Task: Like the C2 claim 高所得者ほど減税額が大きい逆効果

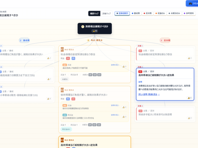Action: tap(190, 98)
